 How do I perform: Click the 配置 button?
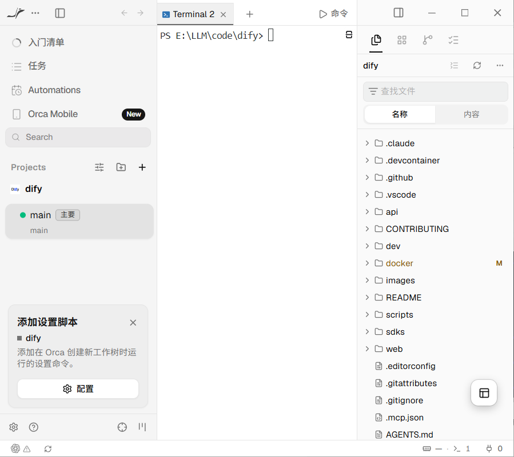click(x=78, y=389)
